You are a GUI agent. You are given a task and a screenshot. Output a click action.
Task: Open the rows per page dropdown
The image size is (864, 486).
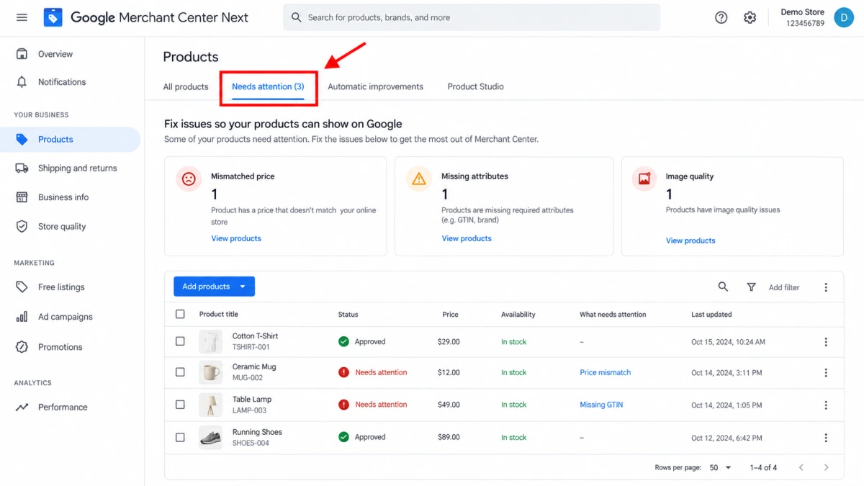click(720, 467)
